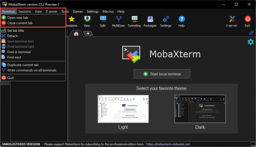
Task: Click the Sessions star toolbar icon
Action: pos(72,19)
